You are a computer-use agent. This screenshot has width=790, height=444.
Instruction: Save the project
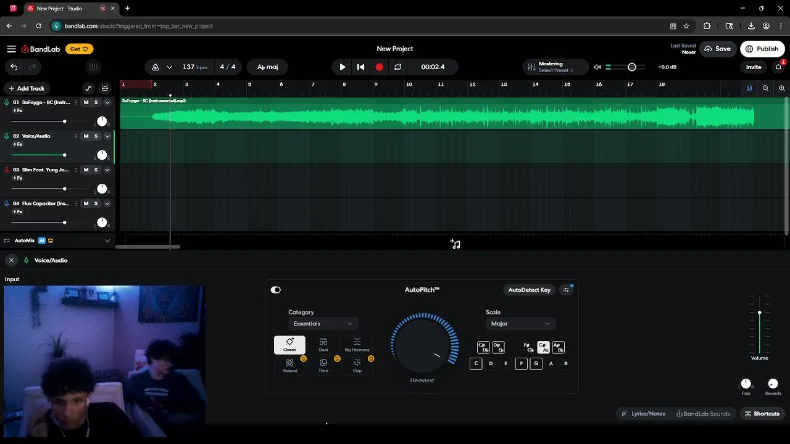[x=717, y=49]
